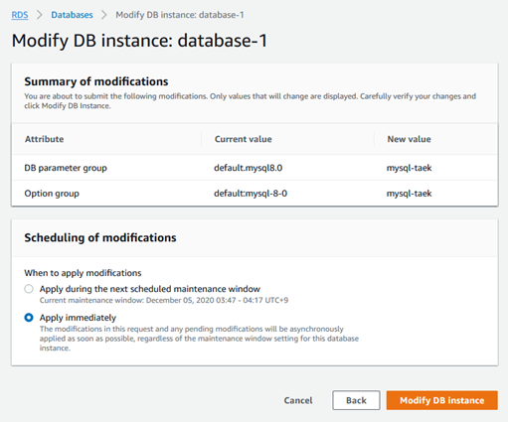Open the RDS breadcrumb link

click(x=20, y=15)
